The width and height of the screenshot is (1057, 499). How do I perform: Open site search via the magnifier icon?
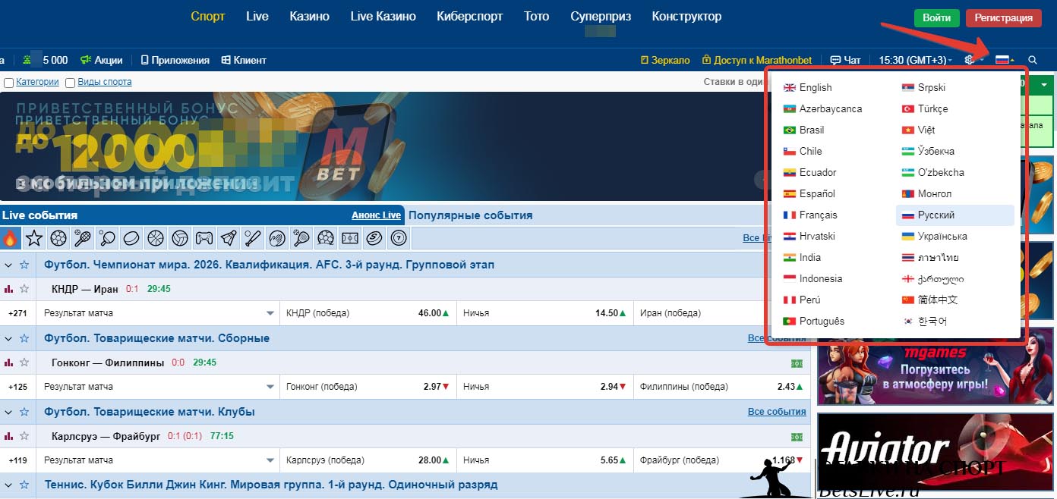click(x=1033, y=60)
